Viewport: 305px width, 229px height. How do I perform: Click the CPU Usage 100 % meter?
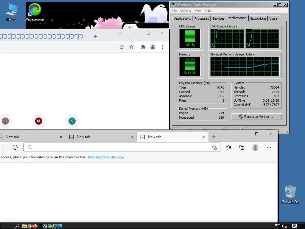click(190, 38)
